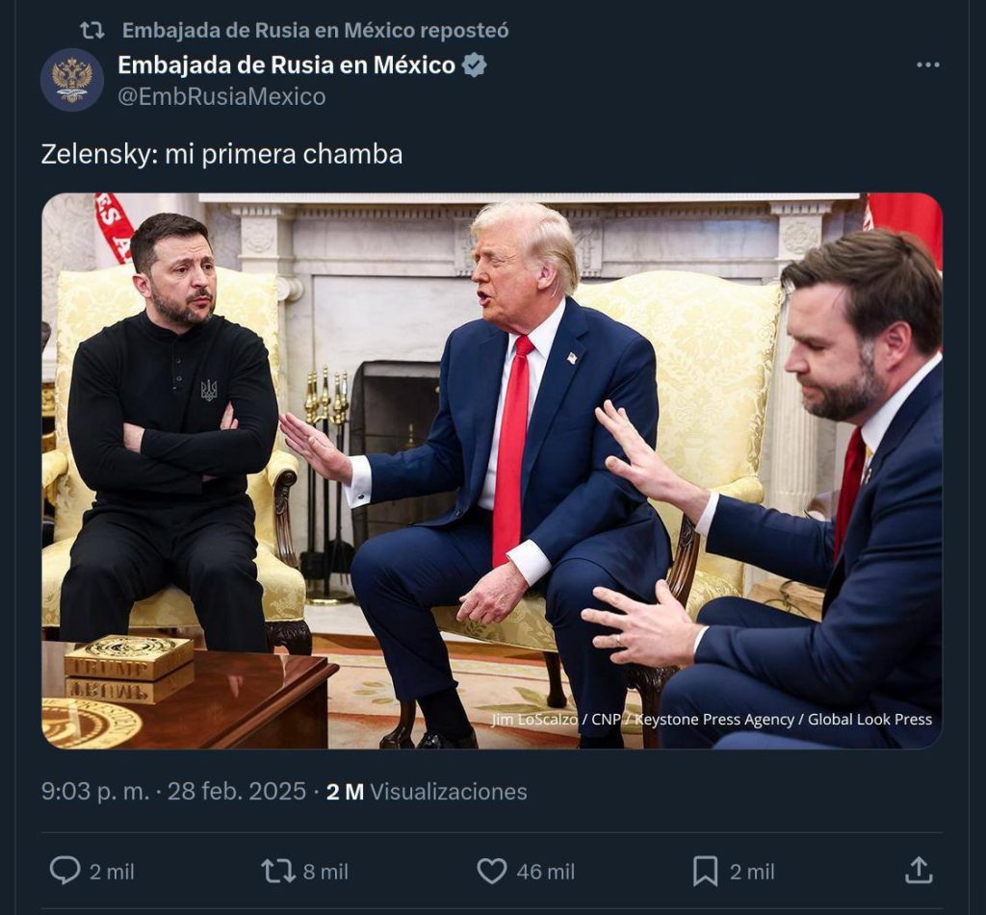Click the 46 mil likes count
This screenshot has width=986, height=915.
pyautogui.click(x=545, y=872)
